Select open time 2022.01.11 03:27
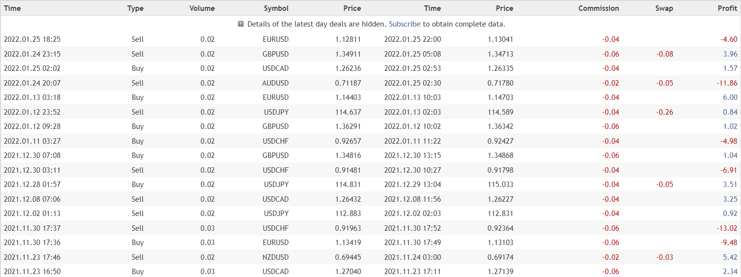741x277 pixels. click(x=32, y=141)
